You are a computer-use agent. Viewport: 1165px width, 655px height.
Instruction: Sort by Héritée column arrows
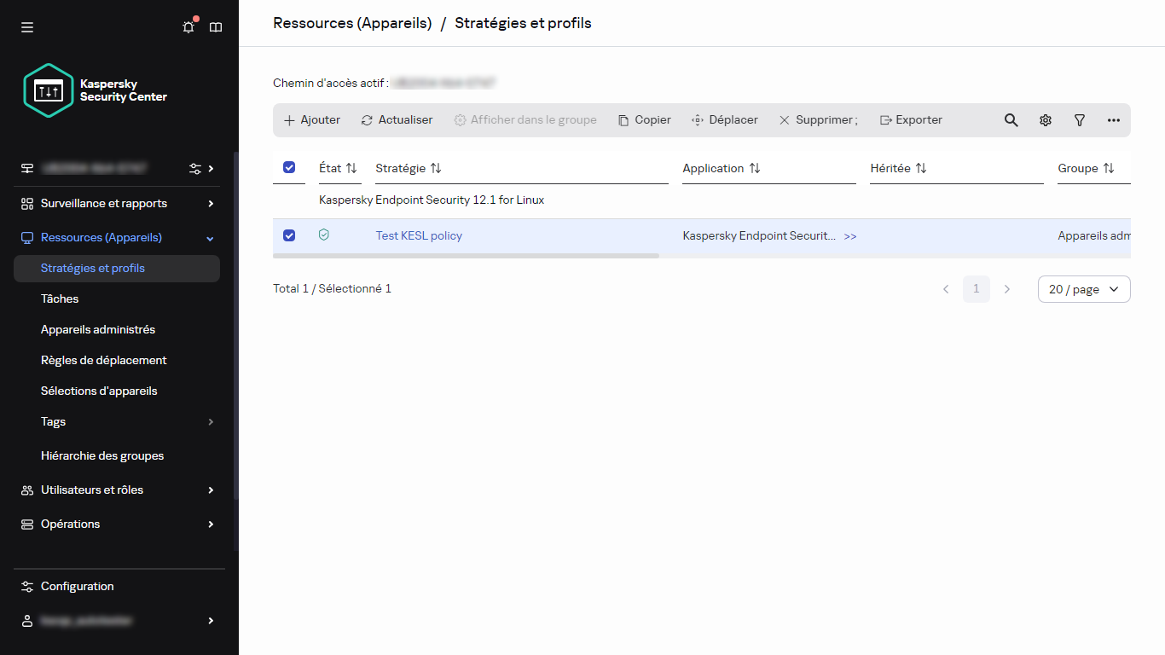click(x=921, y=168)
